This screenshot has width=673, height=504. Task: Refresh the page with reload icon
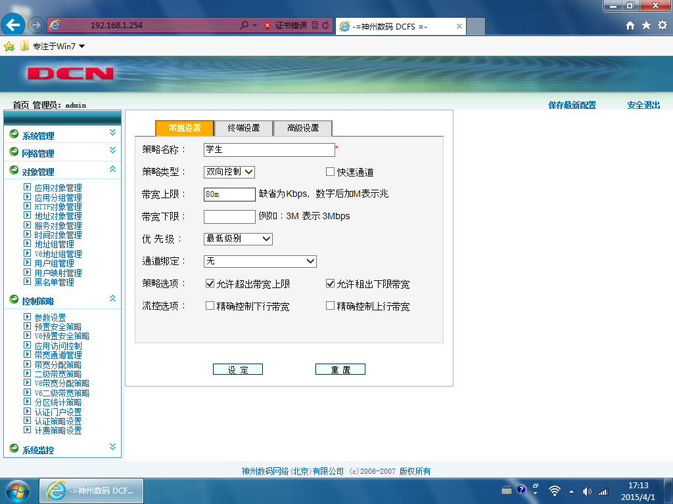click(x=325, y=26)
